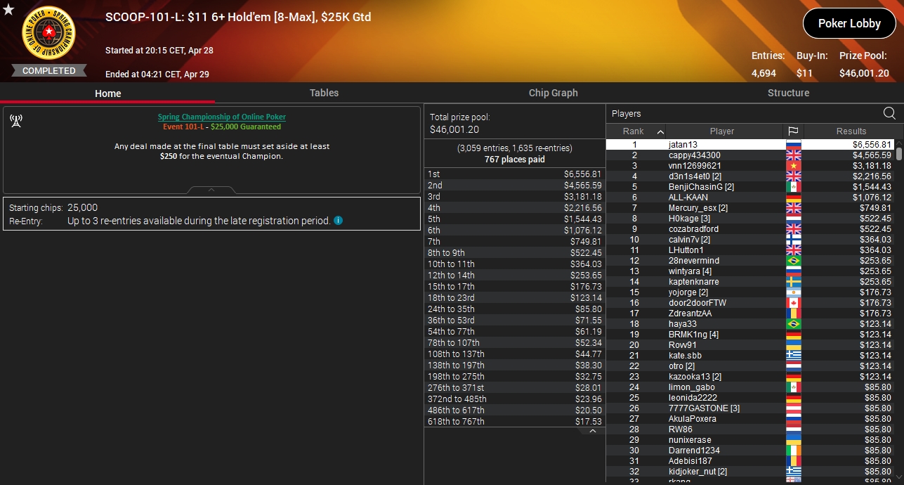Screen dimensions: 904x485
Task: Click the 4,694 Entries value
Action: tap(764, 73)
